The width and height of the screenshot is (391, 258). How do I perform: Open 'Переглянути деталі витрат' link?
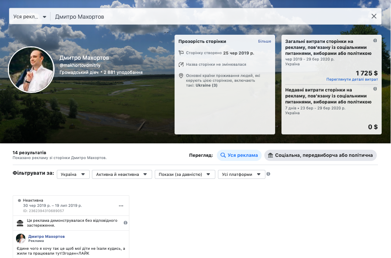click(352, 80)
